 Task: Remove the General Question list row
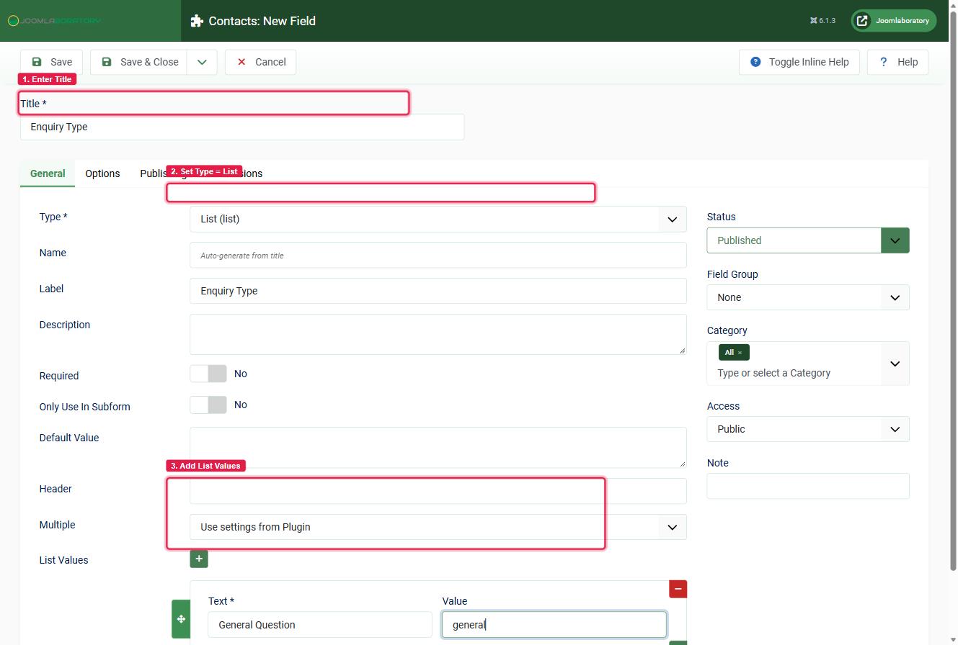pyautogui.click(x=678, y=589)
